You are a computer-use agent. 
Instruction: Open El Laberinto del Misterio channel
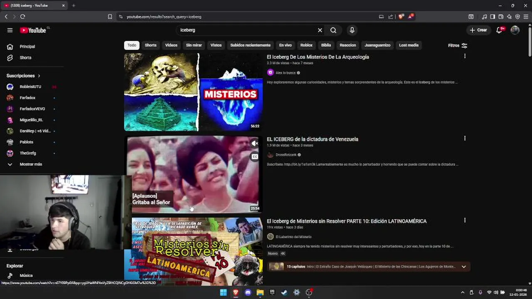[x=293, y=237]
